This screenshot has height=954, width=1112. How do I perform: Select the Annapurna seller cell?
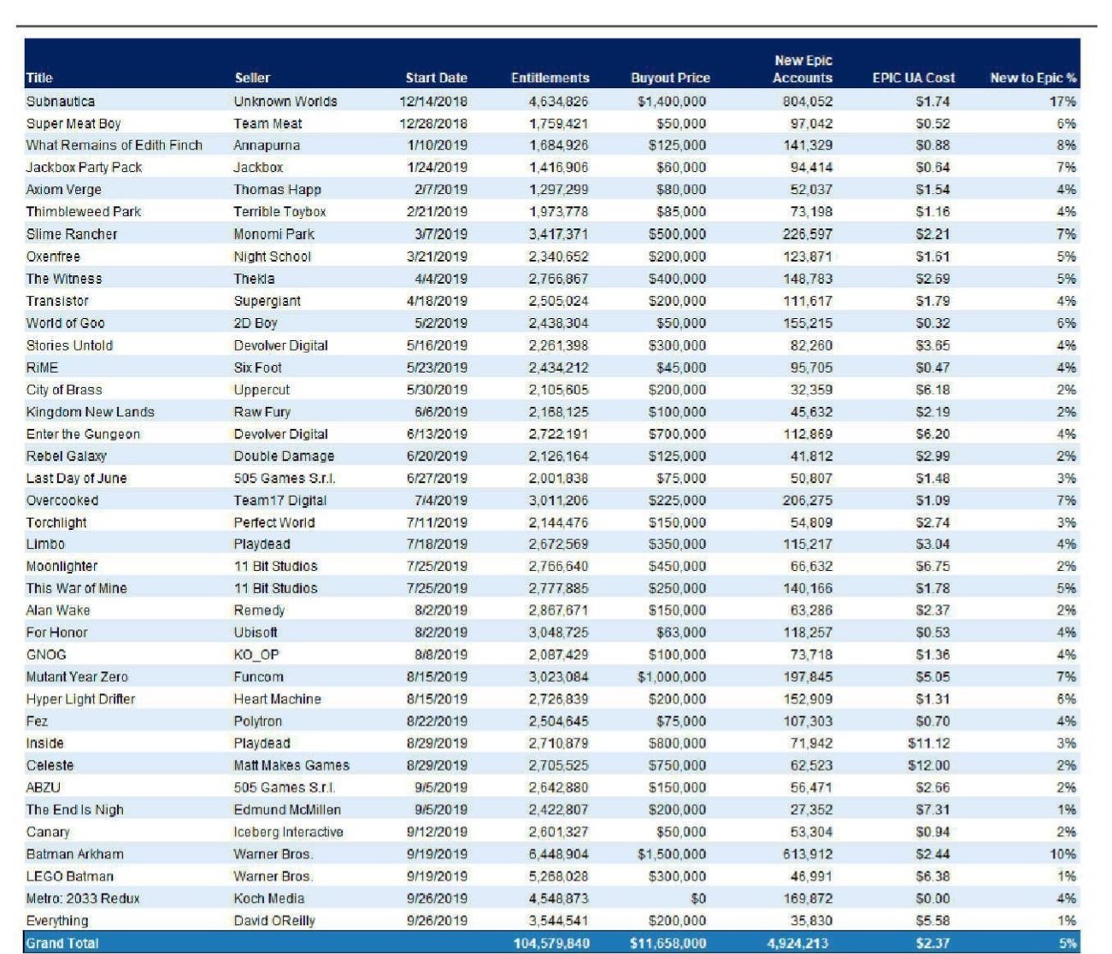click(267, 145)
